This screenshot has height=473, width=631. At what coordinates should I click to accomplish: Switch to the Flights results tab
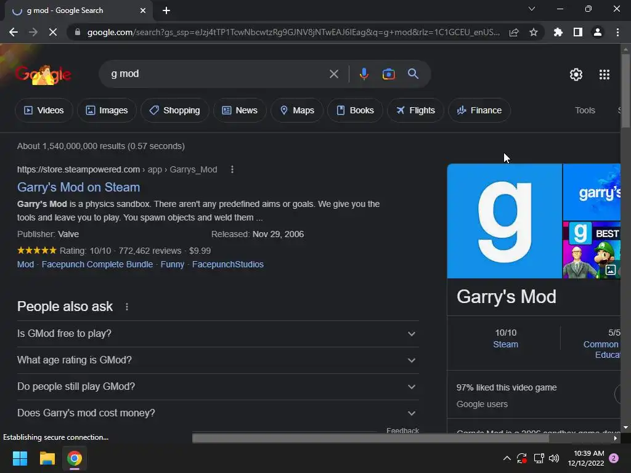[x=415, y=110]
